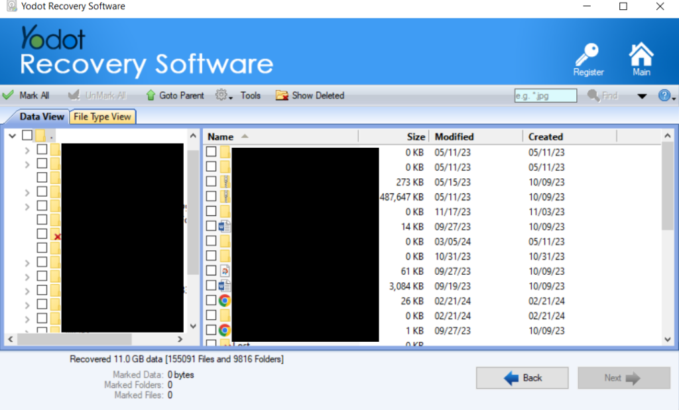Click the Register key icon
Viewport: 679px width, 410px height.
587,53
